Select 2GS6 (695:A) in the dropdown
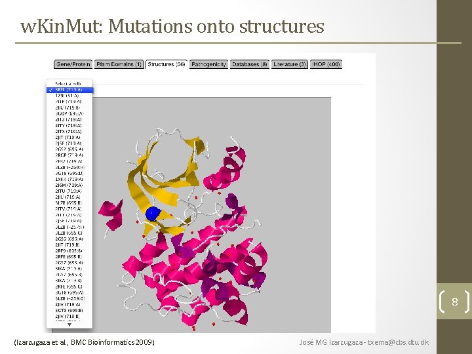 pos(69,239)
